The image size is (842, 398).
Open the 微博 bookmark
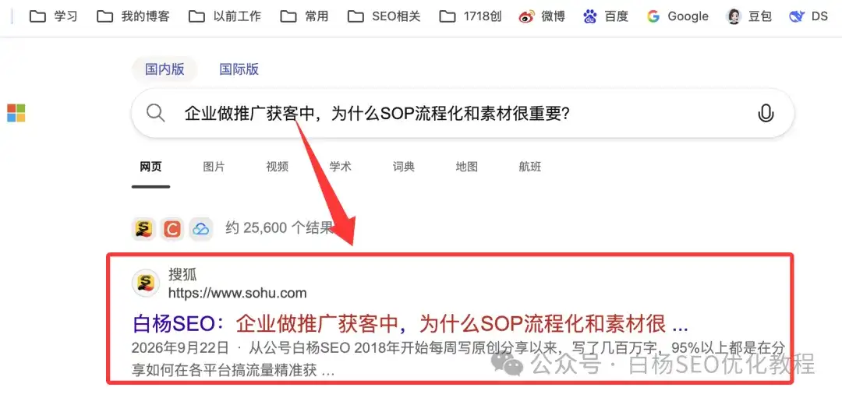click(x=542, y=16)
